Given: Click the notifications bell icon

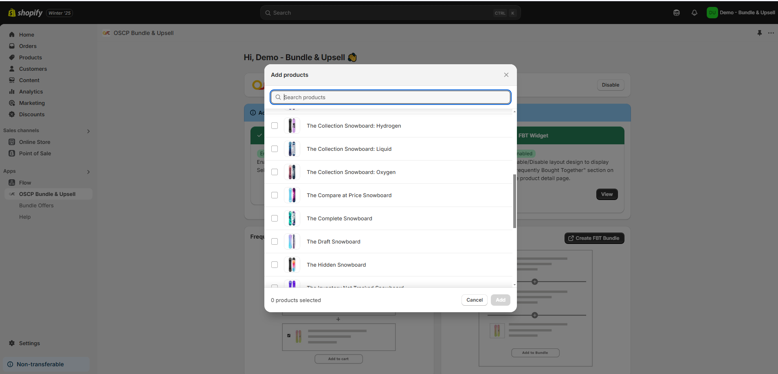Looking at the screenshot, I should [x=694, y=13].
